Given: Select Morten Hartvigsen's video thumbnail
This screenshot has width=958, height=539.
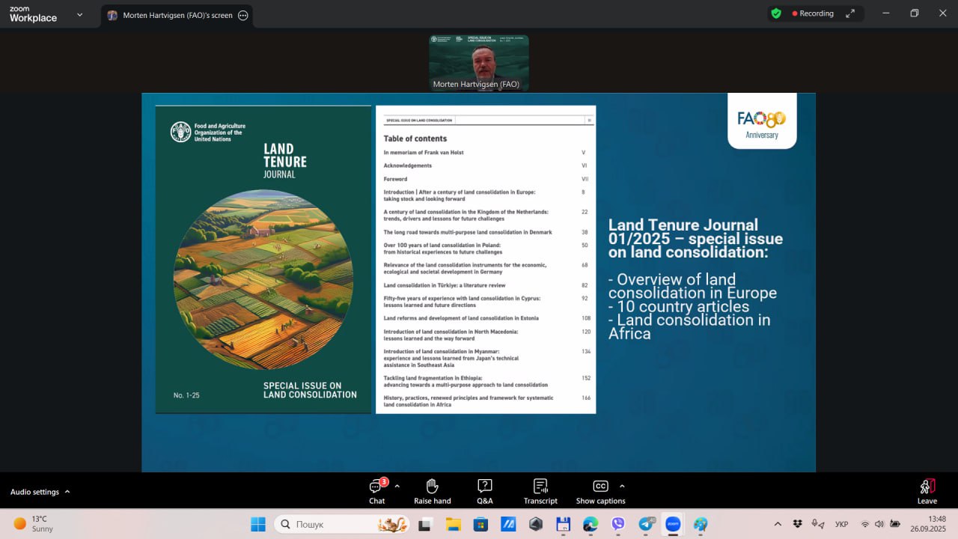Looking at the screenshot, I should click(x=478, y=63).
